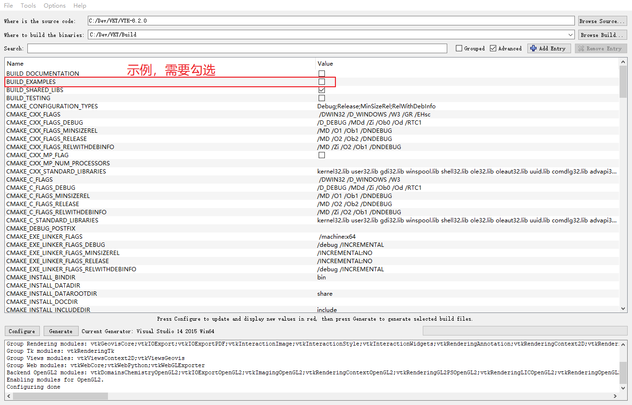Click the CMAKE_C_STANDARD_LIBRARIES value

(467, 220)
